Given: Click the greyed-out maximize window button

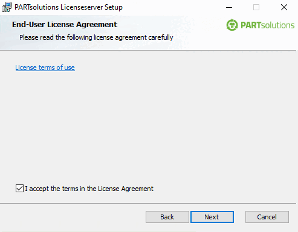Looking at the screenshot, I should (256, 7).
